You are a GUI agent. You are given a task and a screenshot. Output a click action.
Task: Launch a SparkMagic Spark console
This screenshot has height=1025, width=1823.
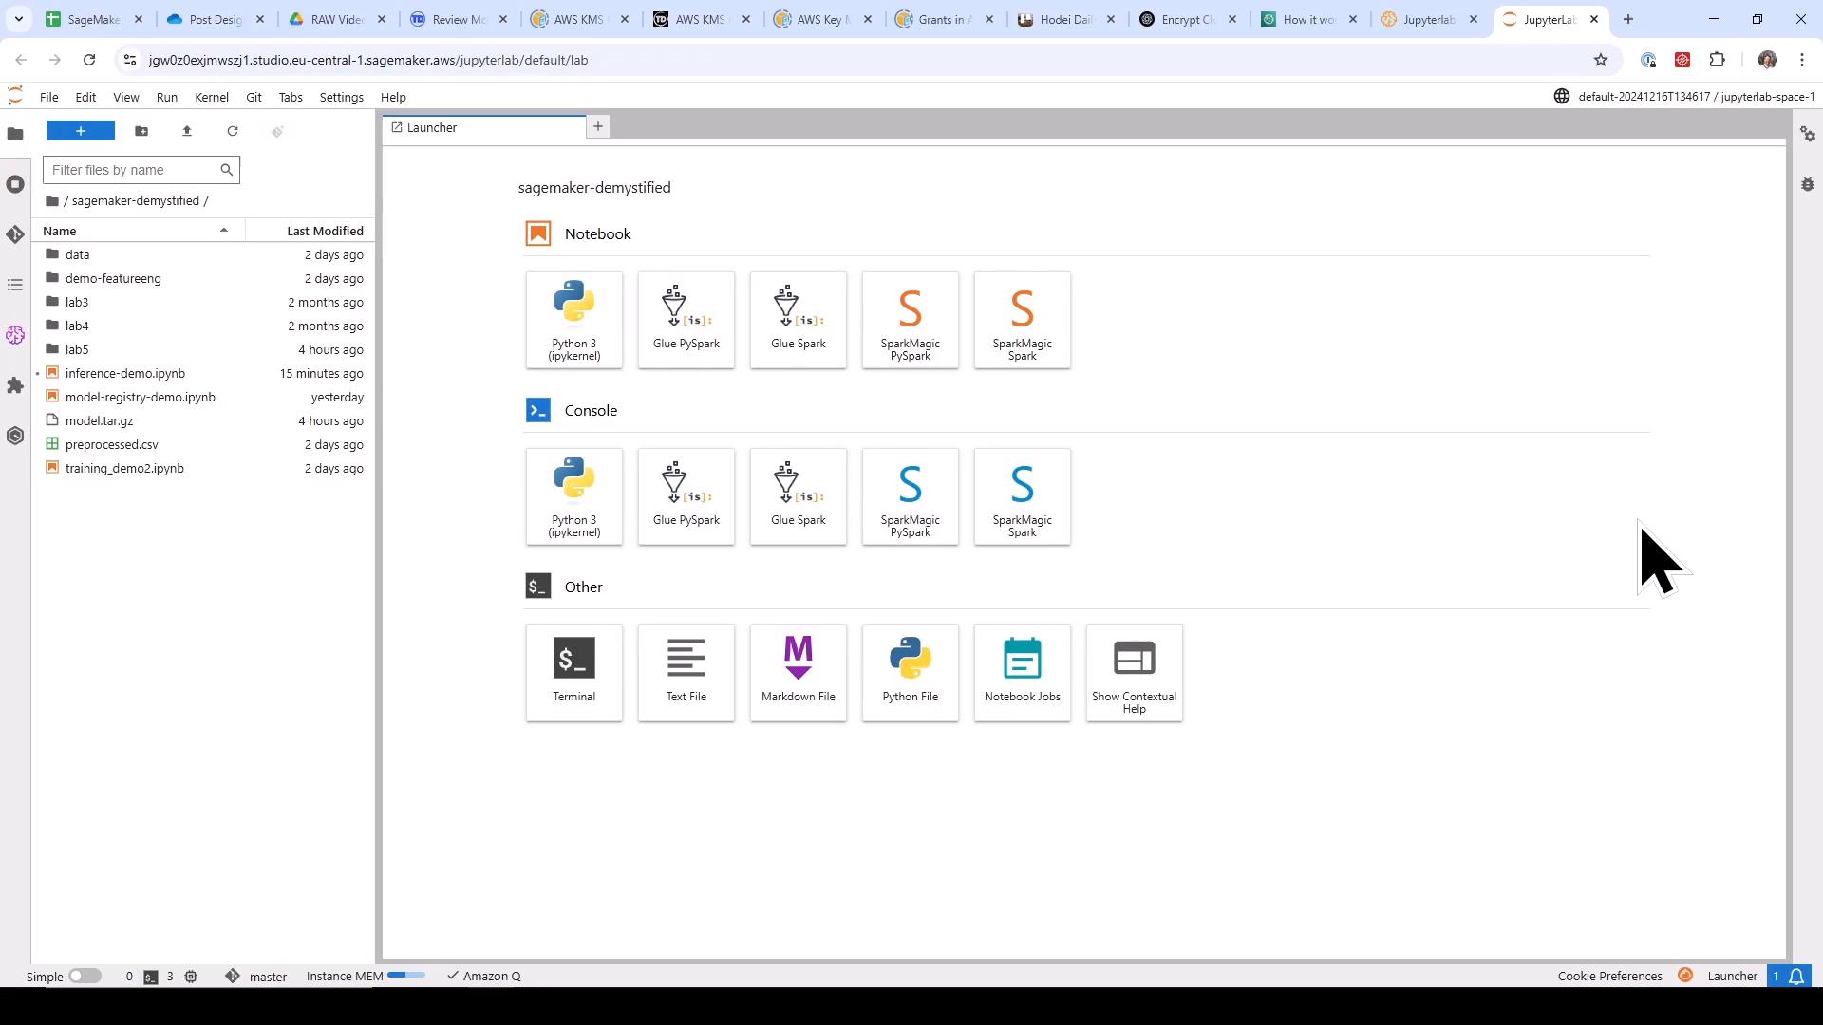tap(1023, 496)
